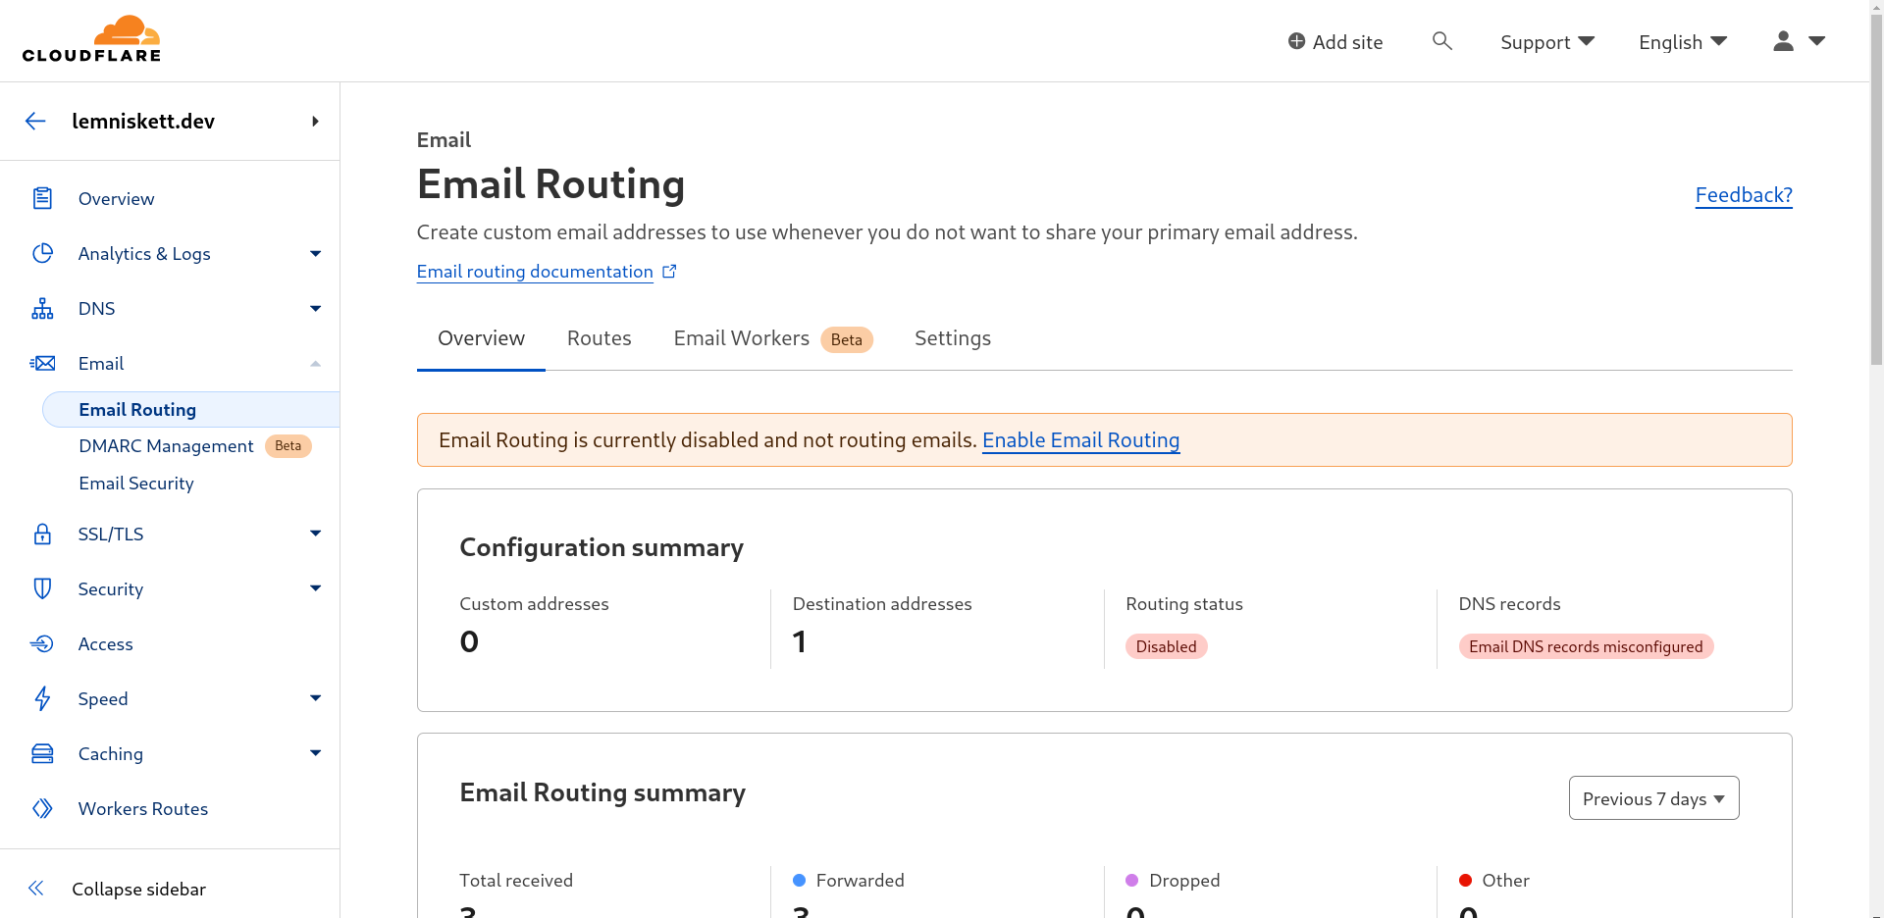Expand the DNS submenu arrow
This screenshot has height=918, width=1884.
(315, 309)
